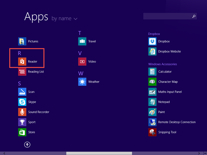The height and width of the screenshot is (155, 207).
Task: Click the scrollbar left arrow
Action: point(4,153)
